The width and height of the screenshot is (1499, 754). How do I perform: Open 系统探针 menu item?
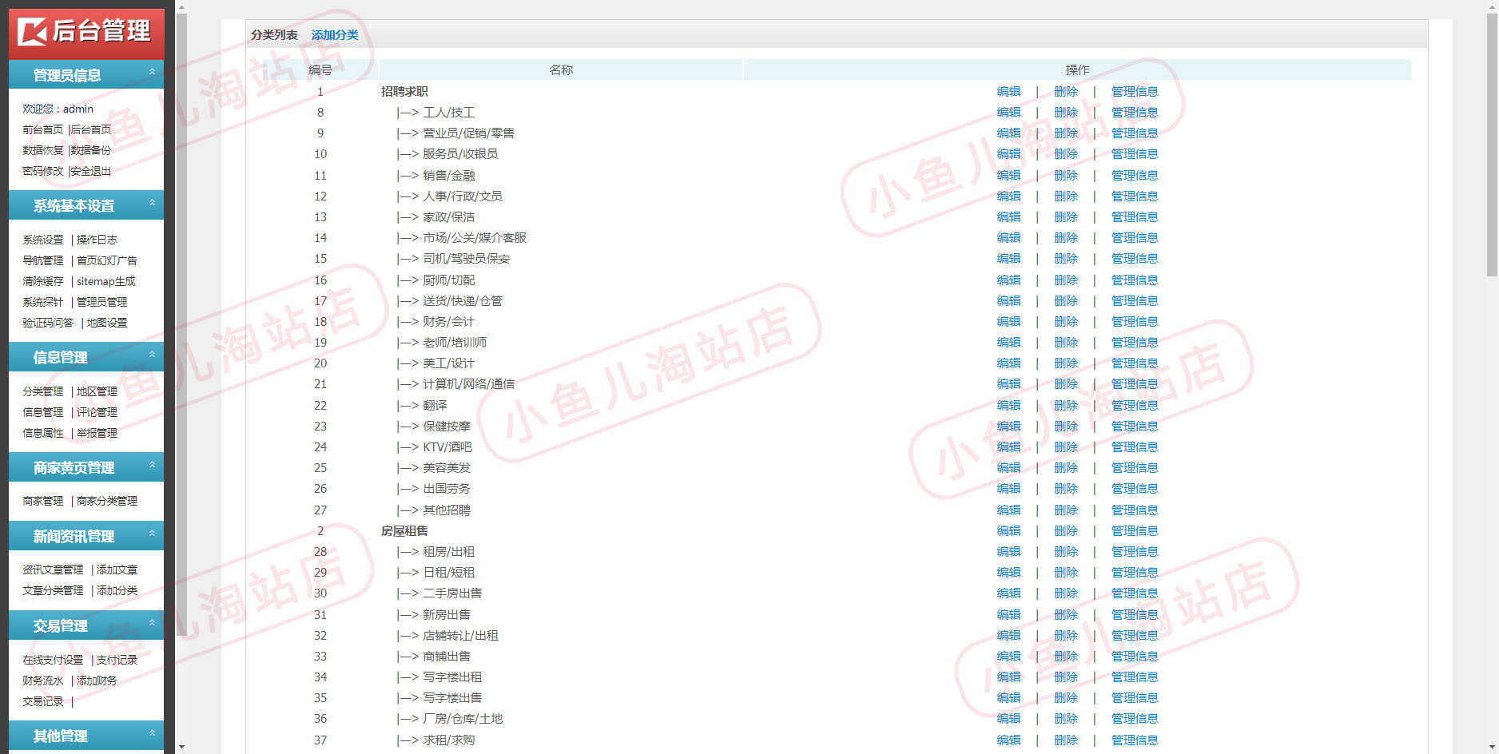tap(42, 302)
